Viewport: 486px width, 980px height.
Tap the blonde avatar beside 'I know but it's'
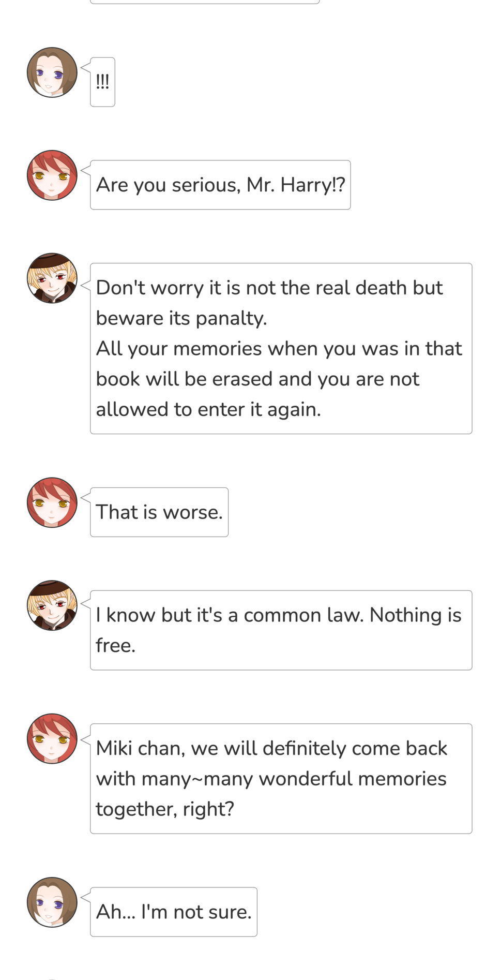52,605
